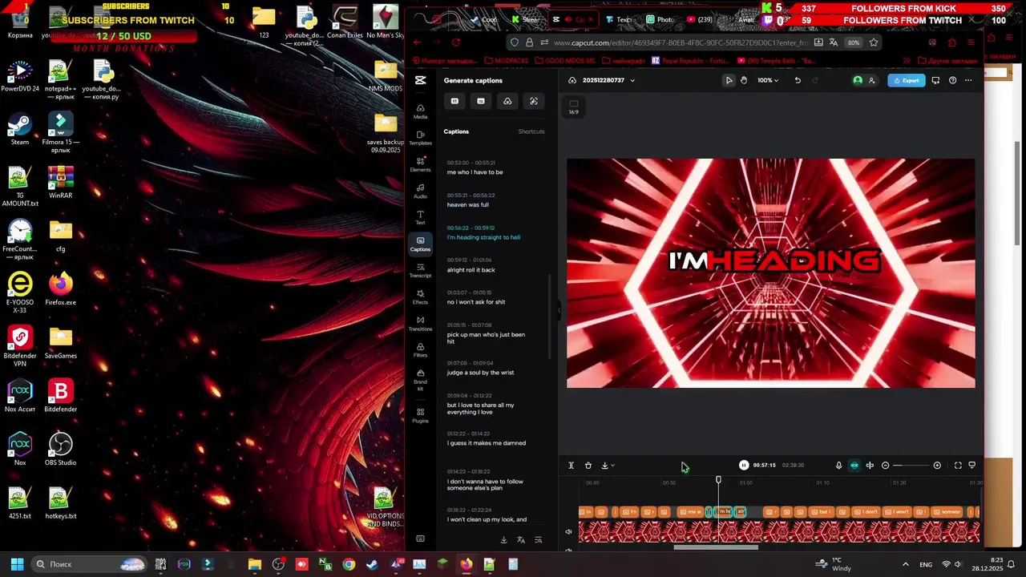The height and width of the screenshot is (577, 1026).
Task: Open the Text panel
Action: [x=420, y=217]
